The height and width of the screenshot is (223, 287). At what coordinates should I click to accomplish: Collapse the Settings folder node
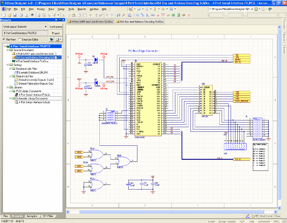[8, 65]
